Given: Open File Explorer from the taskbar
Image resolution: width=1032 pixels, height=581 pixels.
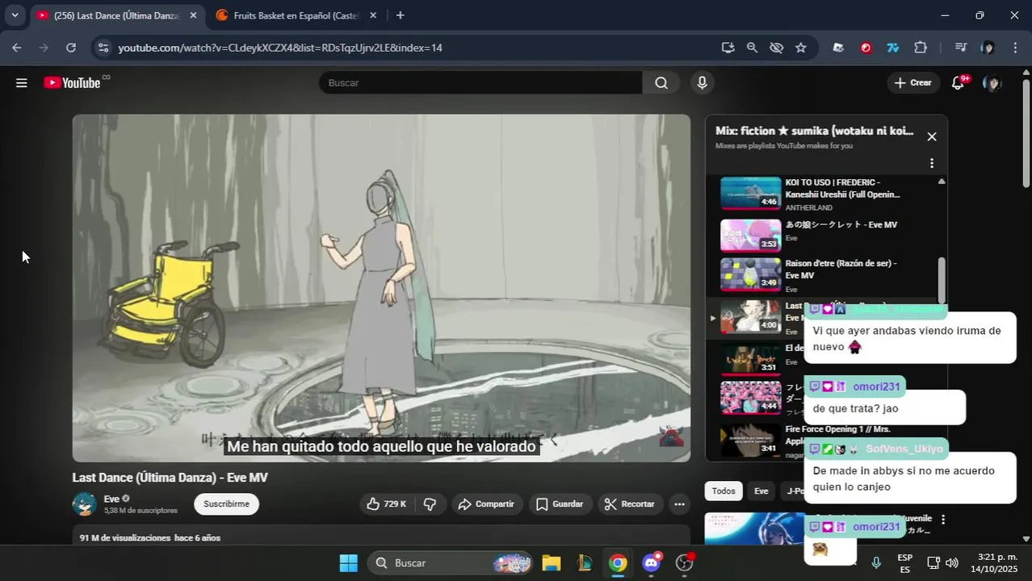Looking at the screenshot, I should [551, 562].
